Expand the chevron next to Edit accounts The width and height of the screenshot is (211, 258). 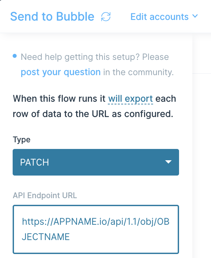point(195,16)
